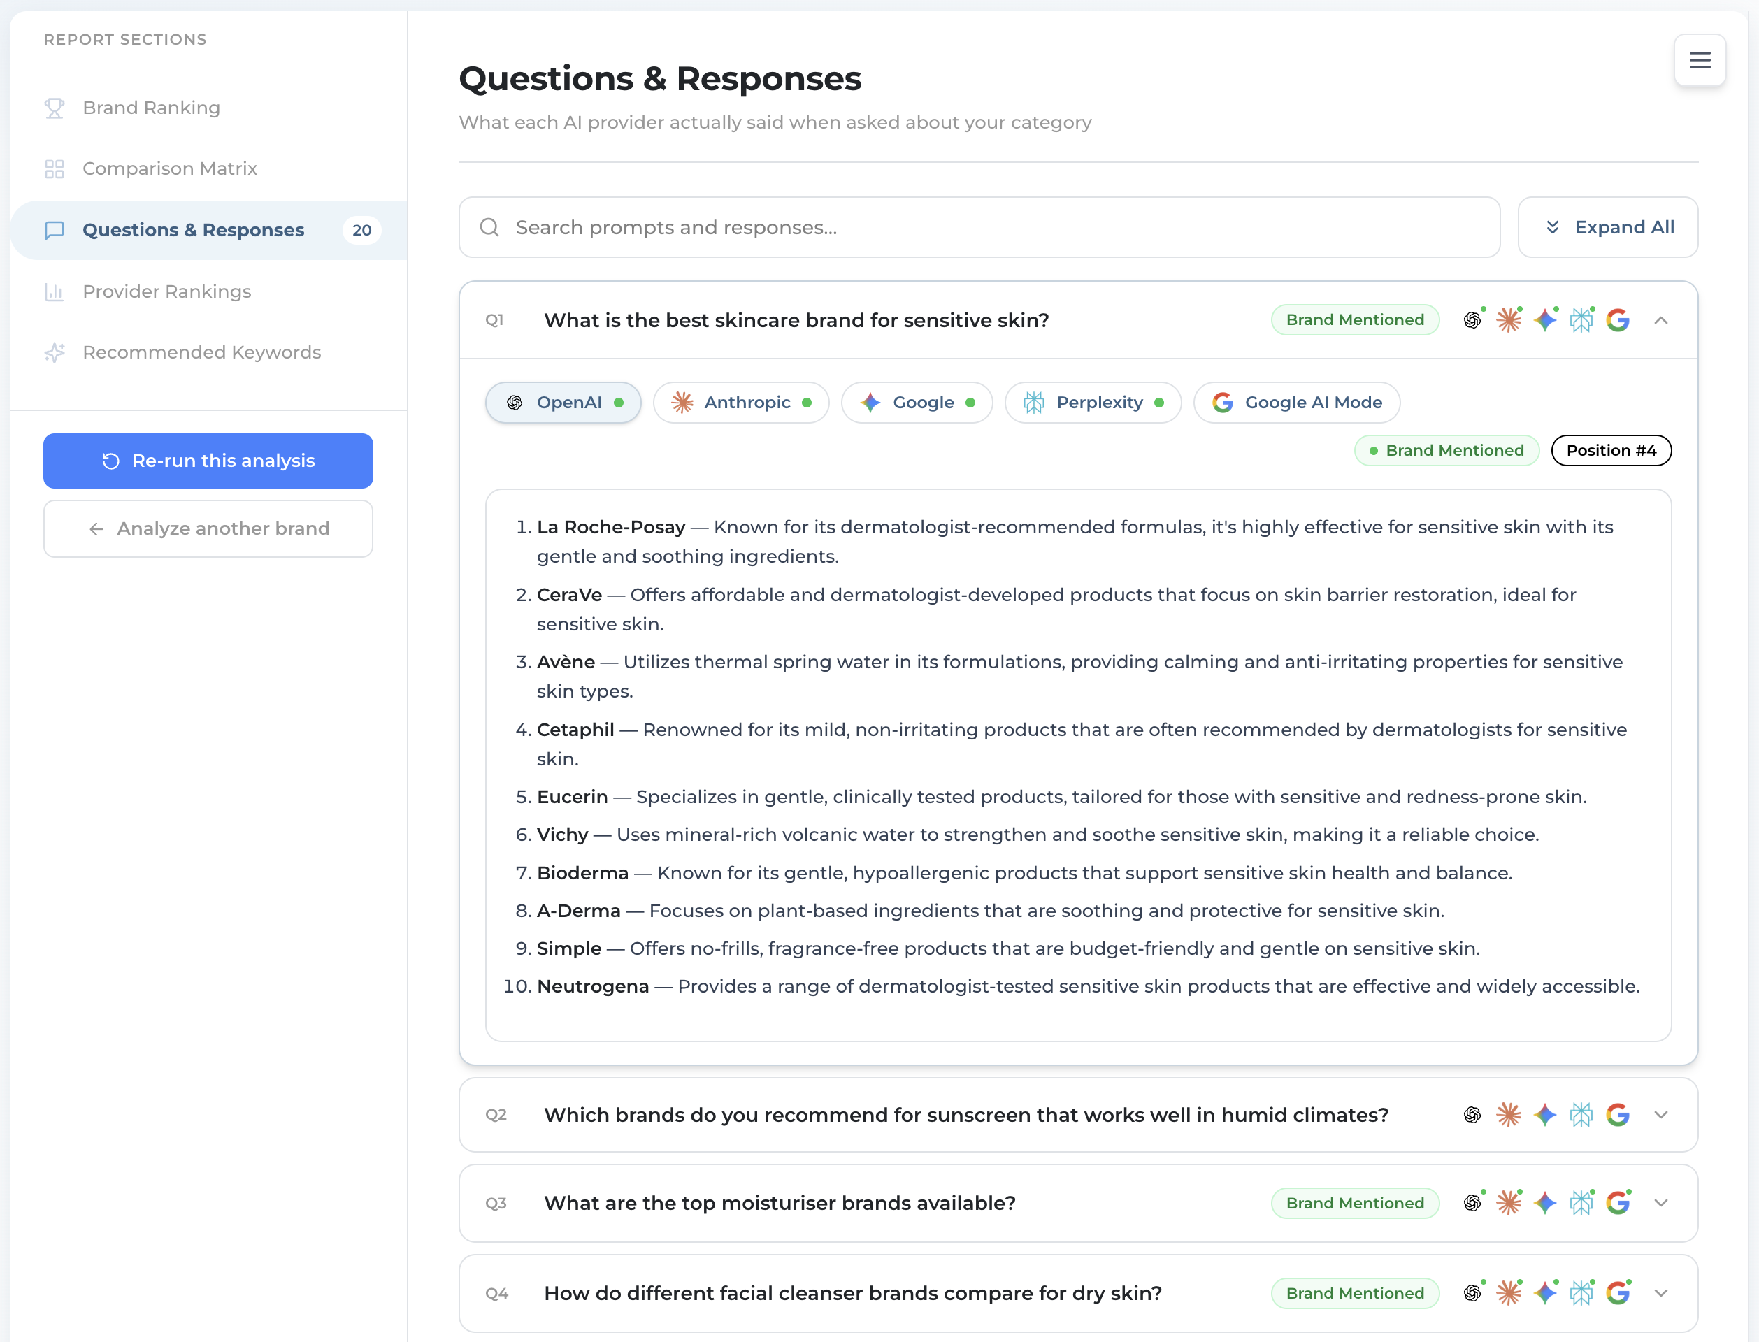Click the Anthropic icon in Q1 header
1759x1342 pixels.
[x=1508, y=320]
